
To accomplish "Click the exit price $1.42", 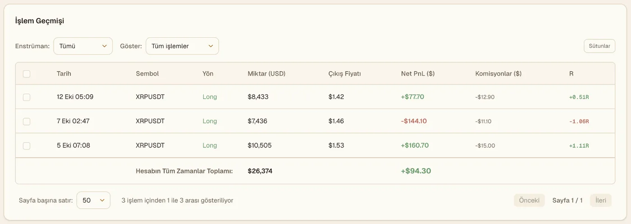I will (x=336, y=97).
